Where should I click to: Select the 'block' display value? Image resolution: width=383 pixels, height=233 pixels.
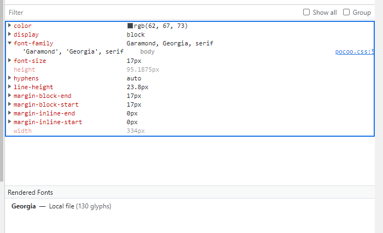[x=136, y=34]
